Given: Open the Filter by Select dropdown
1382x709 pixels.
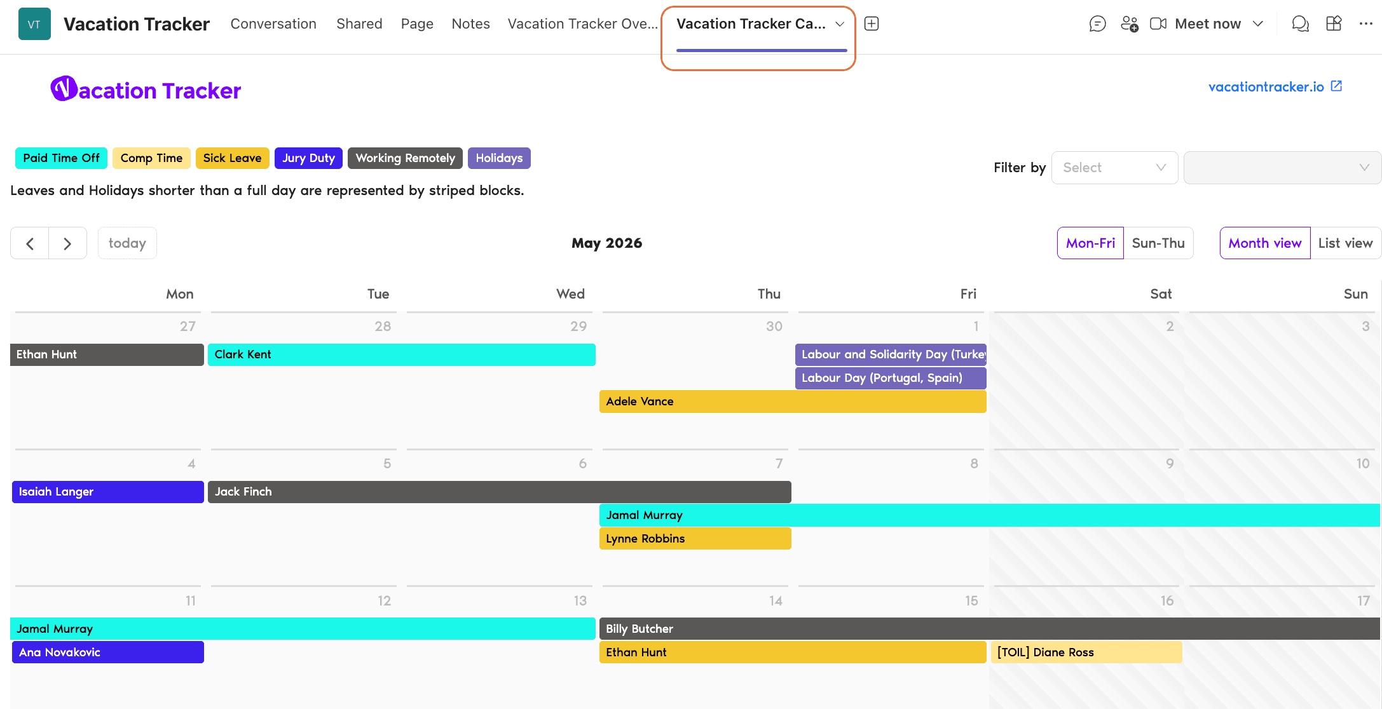Looking at the screenshot, I should (x=1114, y=168).
